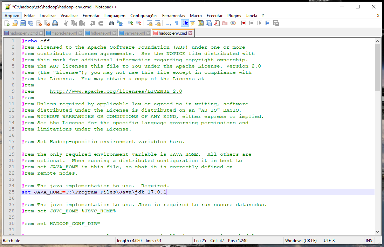The width and height of the screenshot is (384, 247).
Task: Open Find with the binoculars icon
Action: [112, 23]
